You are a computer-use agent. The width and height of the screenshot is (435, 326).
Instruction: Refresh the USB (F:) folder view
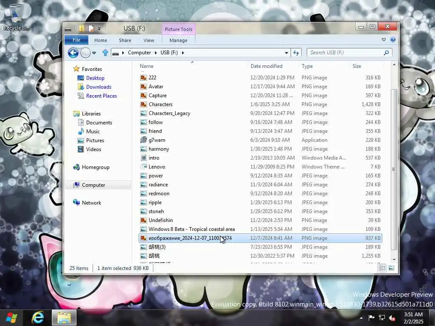pos(296,53)
